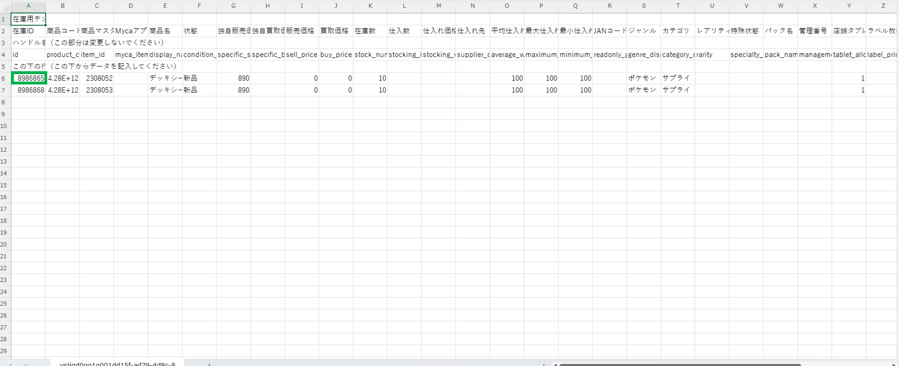Click the rarity field name cell

tap(712, 54)
